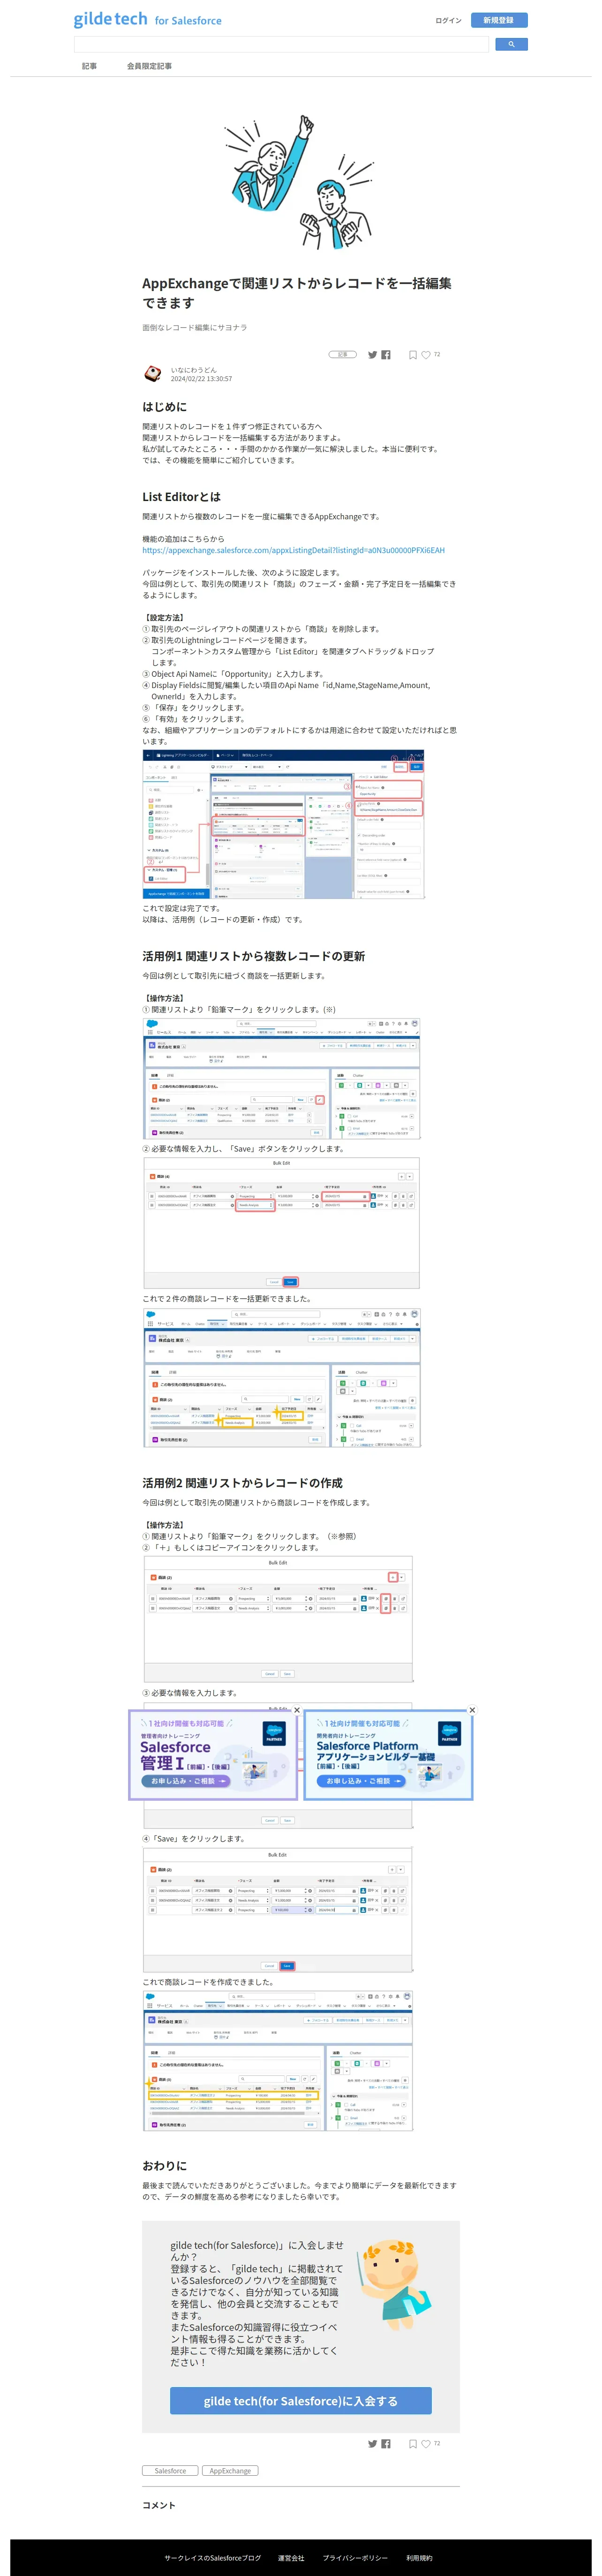Close the Salesforce 管理Ⅰ ad banner
The width and height of the screenshot is (602, 2576).
(297, 1710)
